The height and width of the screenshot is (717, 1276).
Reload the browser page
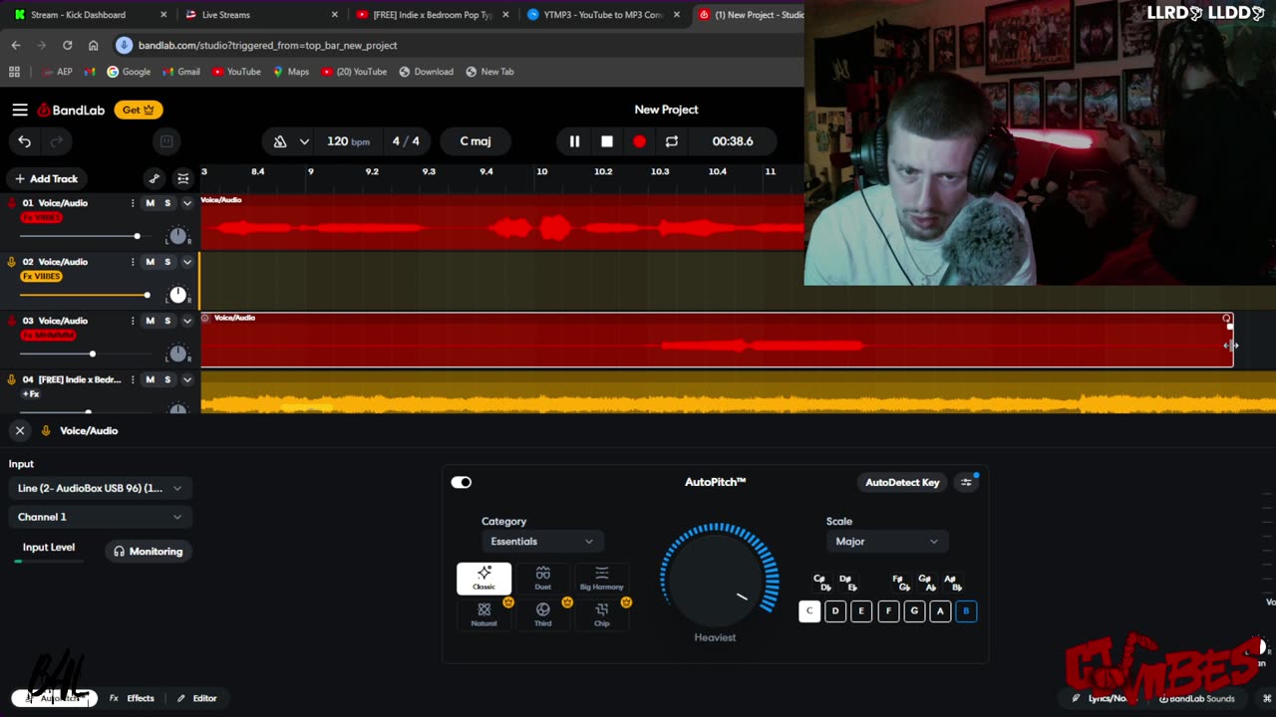[67, 45]
